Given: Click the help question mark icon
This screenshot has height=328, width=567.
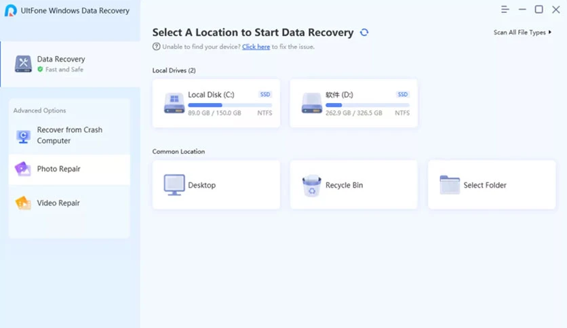Looking at the screenshot, I should [x=156, y=47].
